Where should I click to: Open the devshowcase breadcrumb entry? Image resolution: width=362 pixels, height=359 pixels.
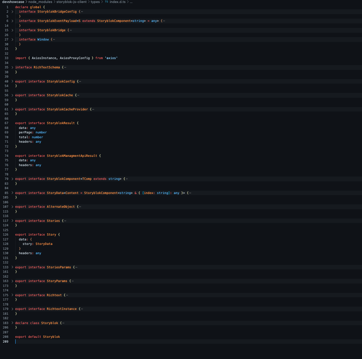click(13, 2)
